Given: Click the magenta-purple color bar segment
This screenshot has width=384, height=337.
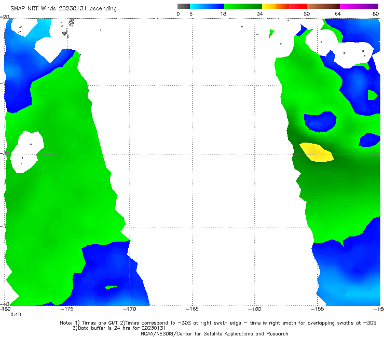Looking at the screenshot, I should pos(359,6).
